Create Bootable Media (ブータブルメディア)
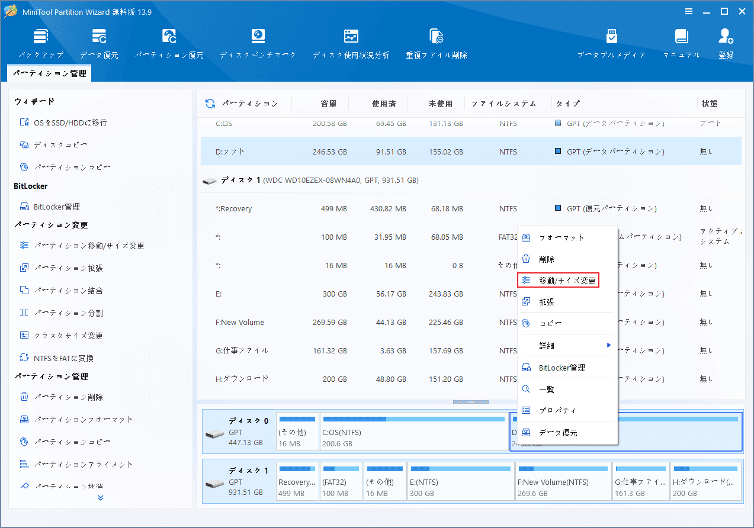This screenshot has height=528, width=754. tap(612, 44)
